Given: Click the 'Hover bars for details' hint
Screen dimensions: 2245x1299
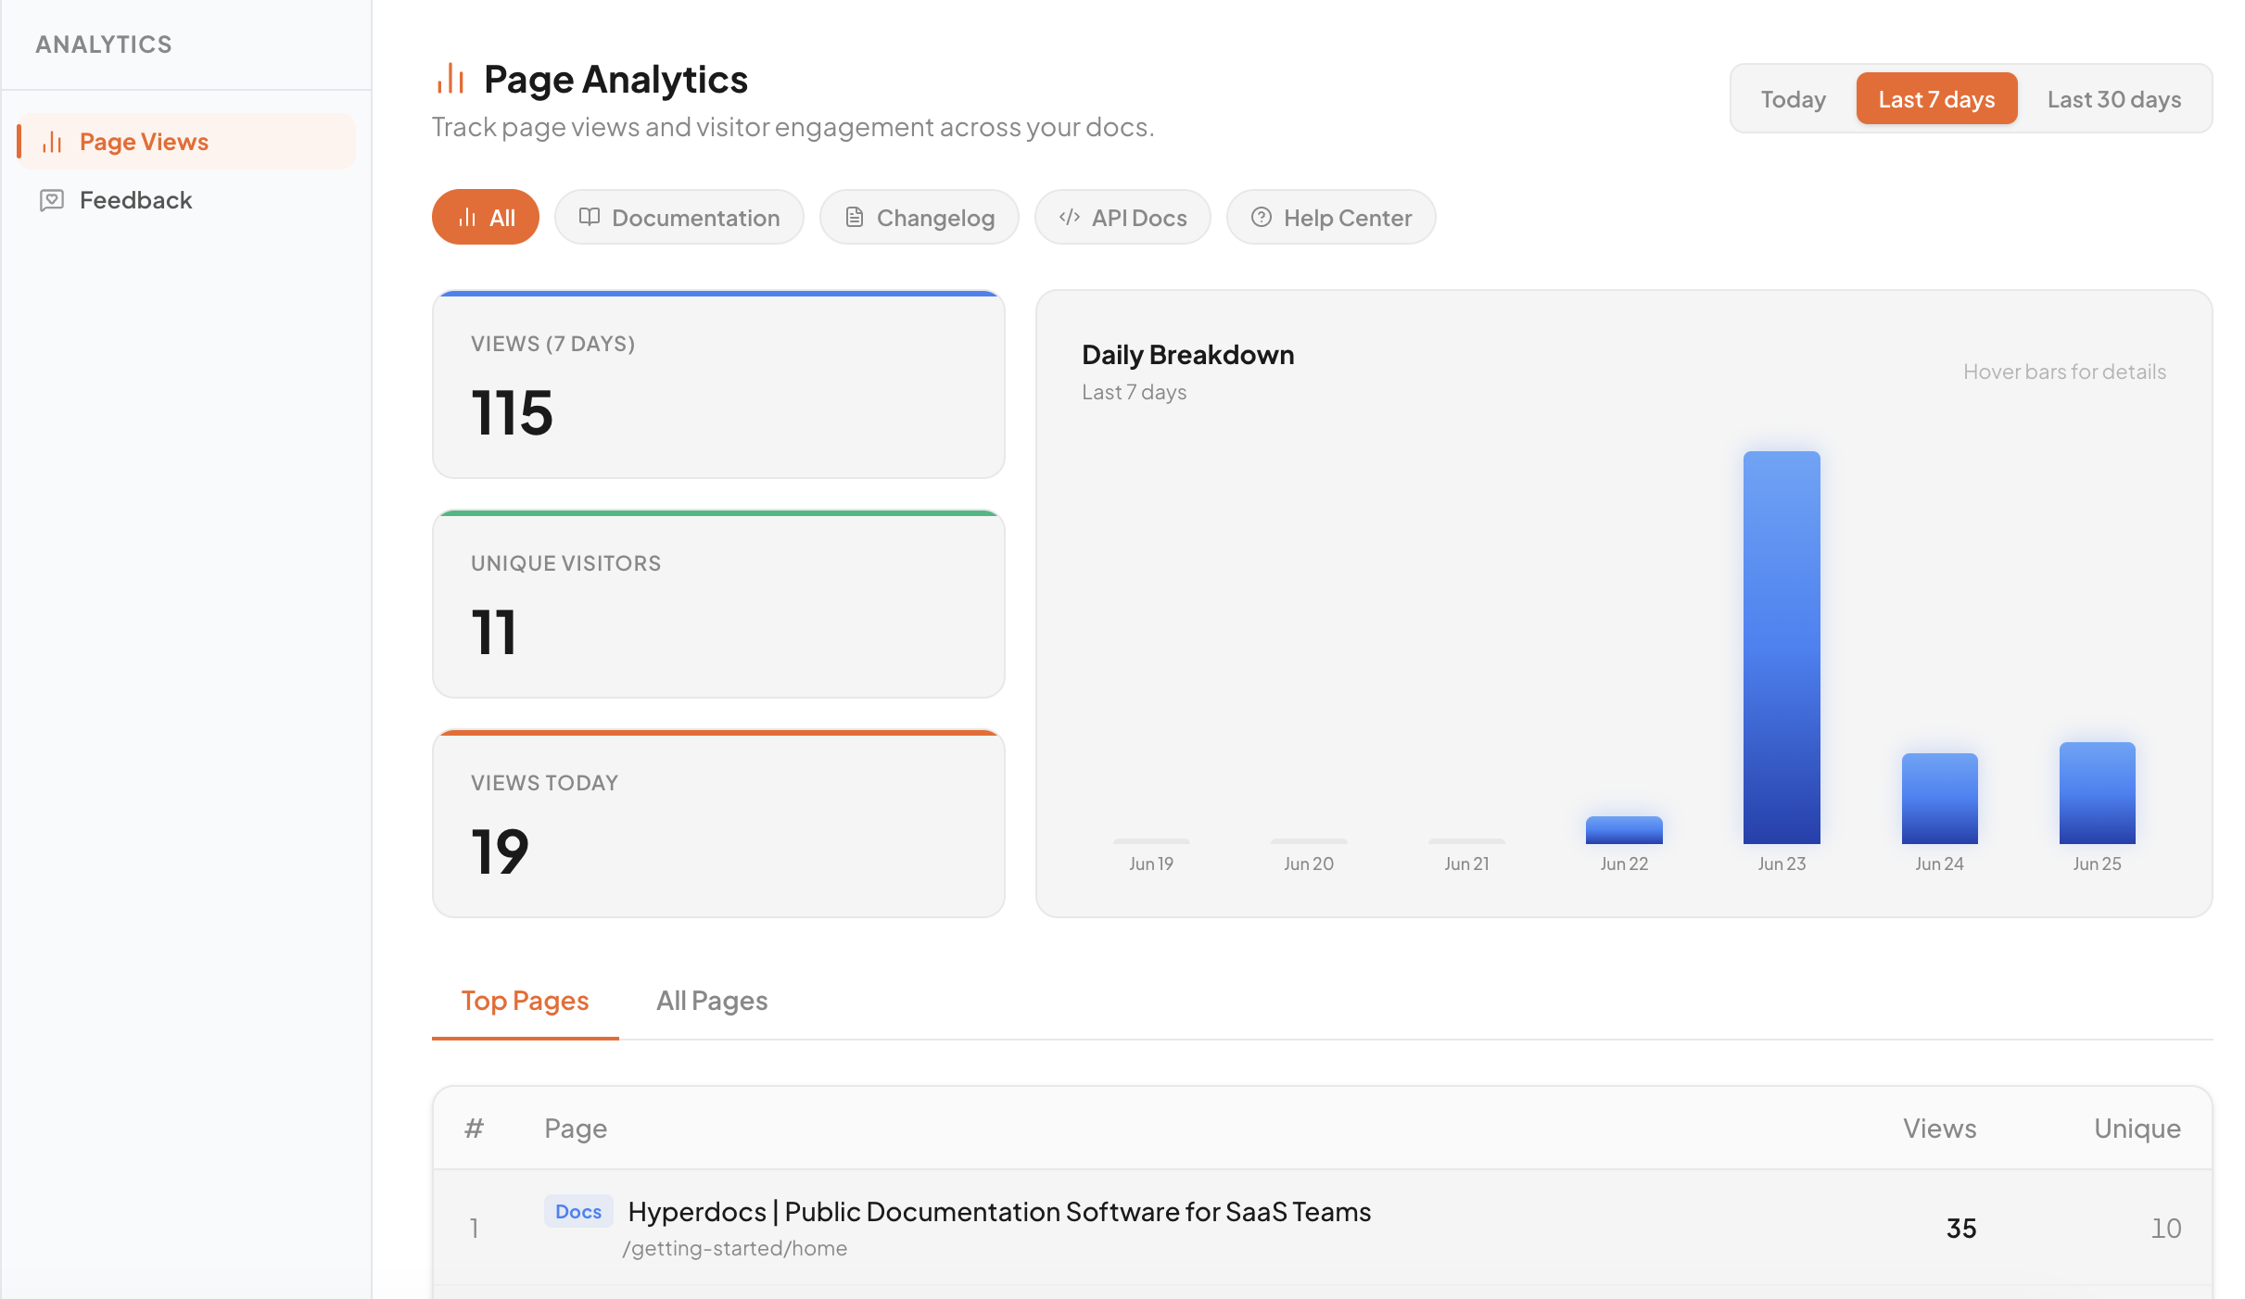Looking at the screenshot, I should (x=2064, y=372).
